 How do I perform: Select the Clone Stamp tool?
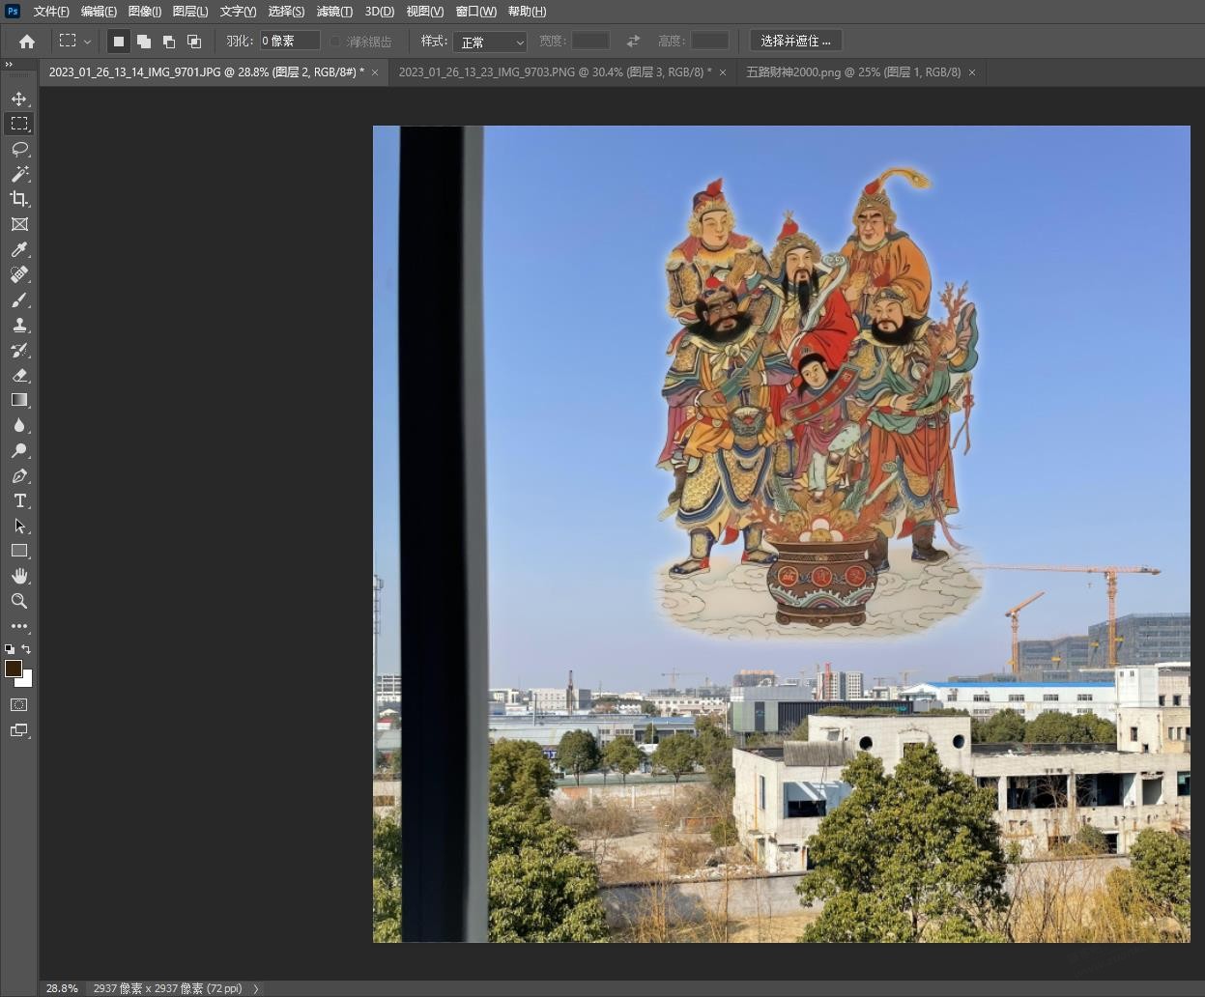tap(19, 325)
